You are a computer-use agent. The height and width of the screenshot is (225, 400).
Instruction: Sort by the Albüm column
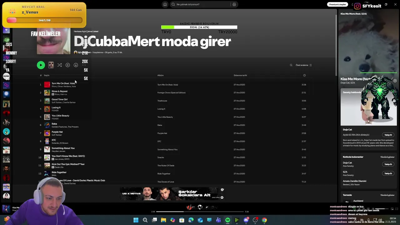160,75
